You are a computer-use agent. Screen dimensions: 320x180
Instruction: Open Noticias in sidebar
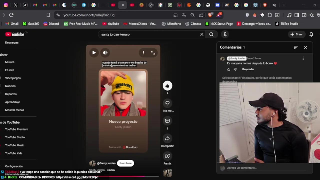click(x=10, y=86)
